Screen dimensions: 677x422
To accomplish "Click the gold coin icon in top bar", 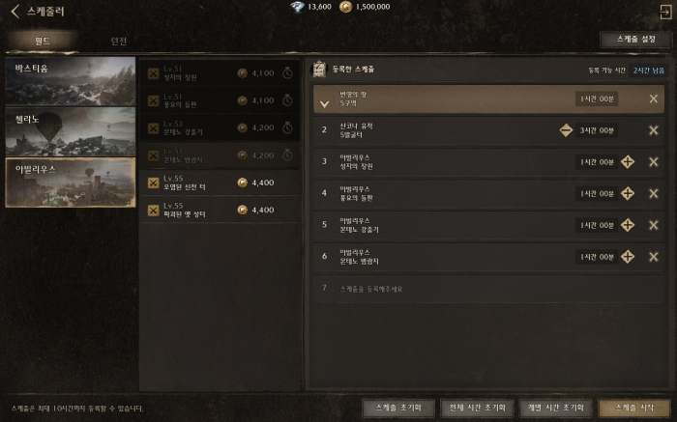I will (x=345, y=7).
